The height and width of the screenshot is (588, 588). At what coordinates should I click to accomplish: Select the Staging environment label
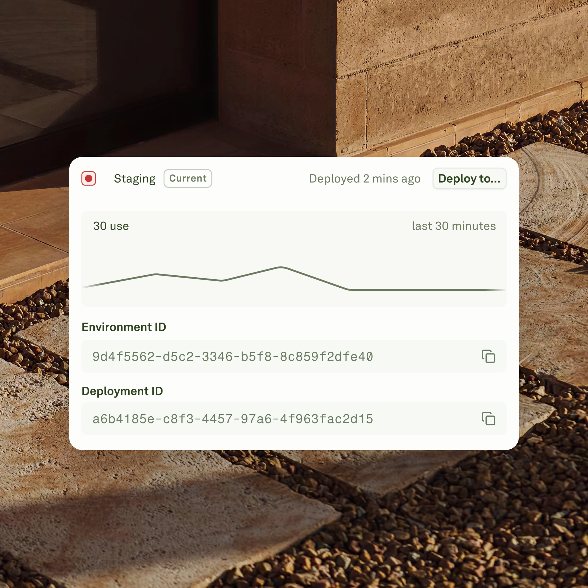pos(135,179)
